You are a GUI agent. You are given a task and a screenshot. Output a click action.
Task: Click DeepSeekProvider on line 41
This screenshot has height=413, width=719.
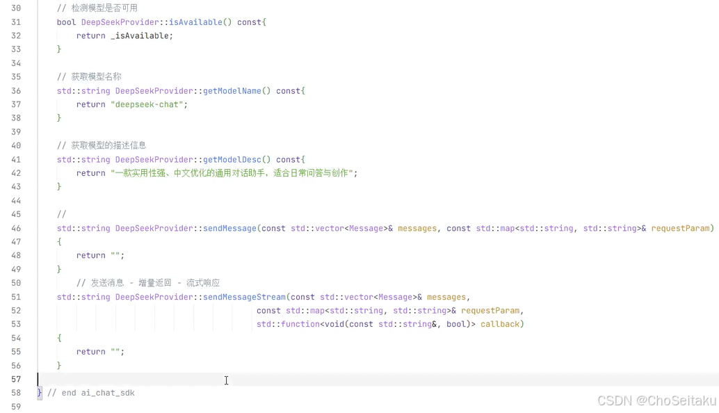(154, 159)
